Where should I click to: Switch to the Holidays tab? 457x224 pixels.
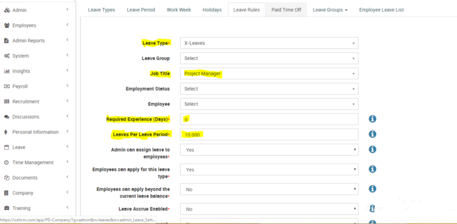coord(212,10)
